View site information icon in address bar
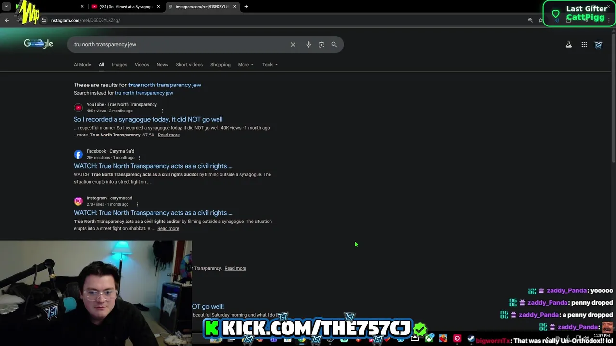 click(x=44, y=20)
